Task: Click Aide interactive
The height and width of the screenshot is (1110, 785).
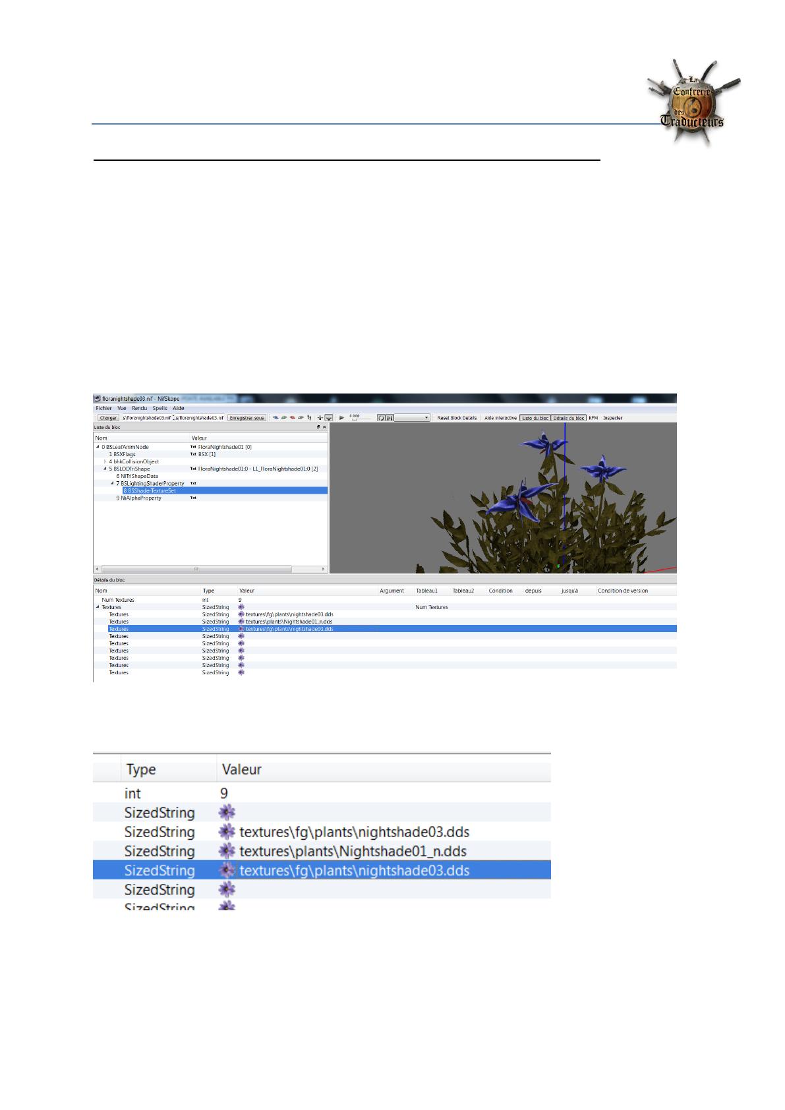Action: click(500, 418)
